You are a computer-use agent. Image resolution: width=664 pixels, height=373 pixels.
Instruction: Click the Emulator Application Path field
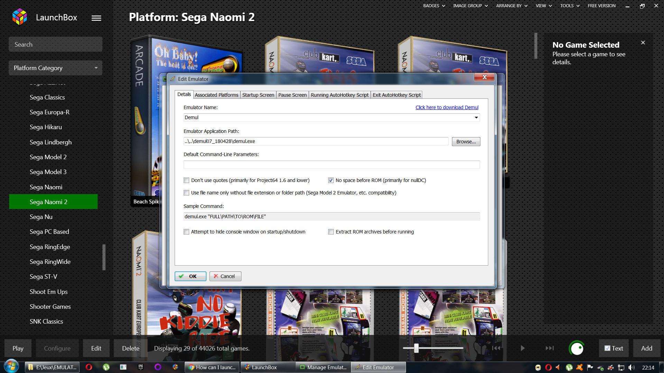pos(316,141)
